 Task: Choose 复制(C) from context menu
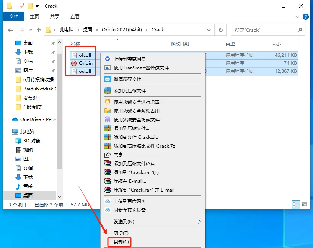[x=121, y=242]
